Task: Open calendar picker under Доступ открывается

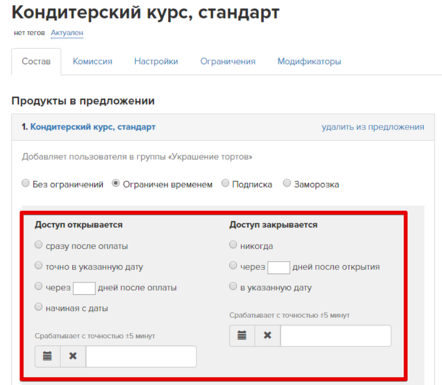Action: (47, 357)
